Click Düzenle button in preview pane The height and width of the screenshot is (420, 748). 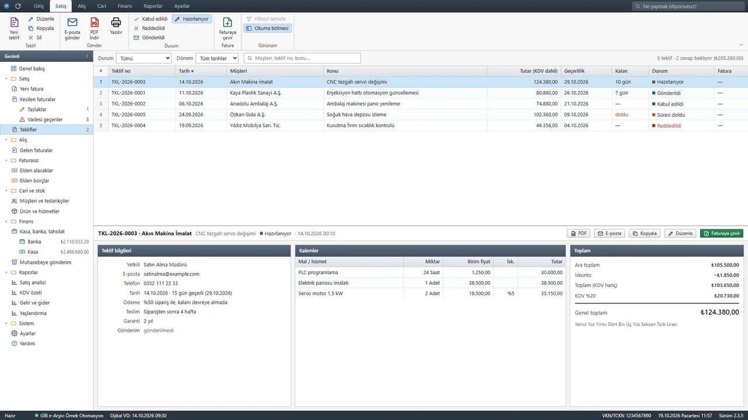point(681,233)
